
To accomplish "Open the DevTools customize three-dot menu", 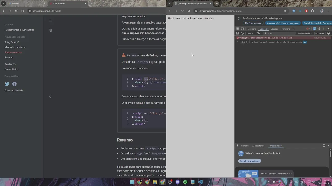I will tap(324, 29).
